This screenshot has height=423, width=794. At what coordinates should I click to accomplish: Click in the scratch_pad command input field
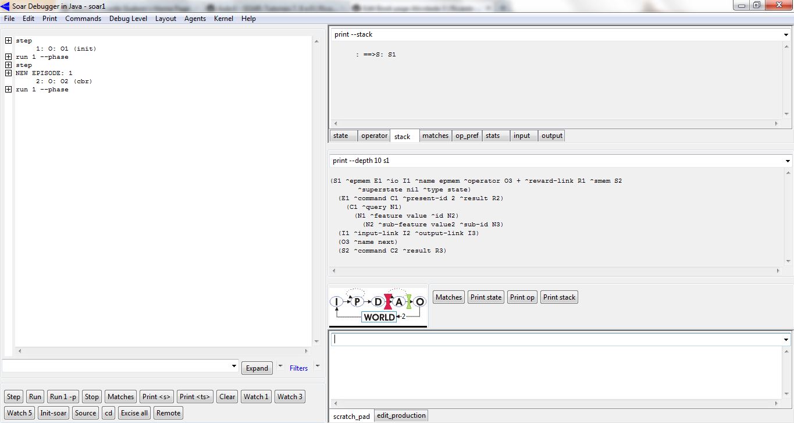coord(556,339)
